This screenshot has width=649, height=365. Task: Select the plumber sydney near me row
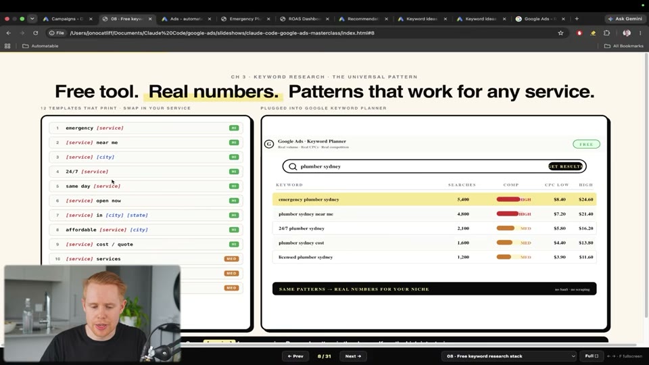(x=434, y=214)
